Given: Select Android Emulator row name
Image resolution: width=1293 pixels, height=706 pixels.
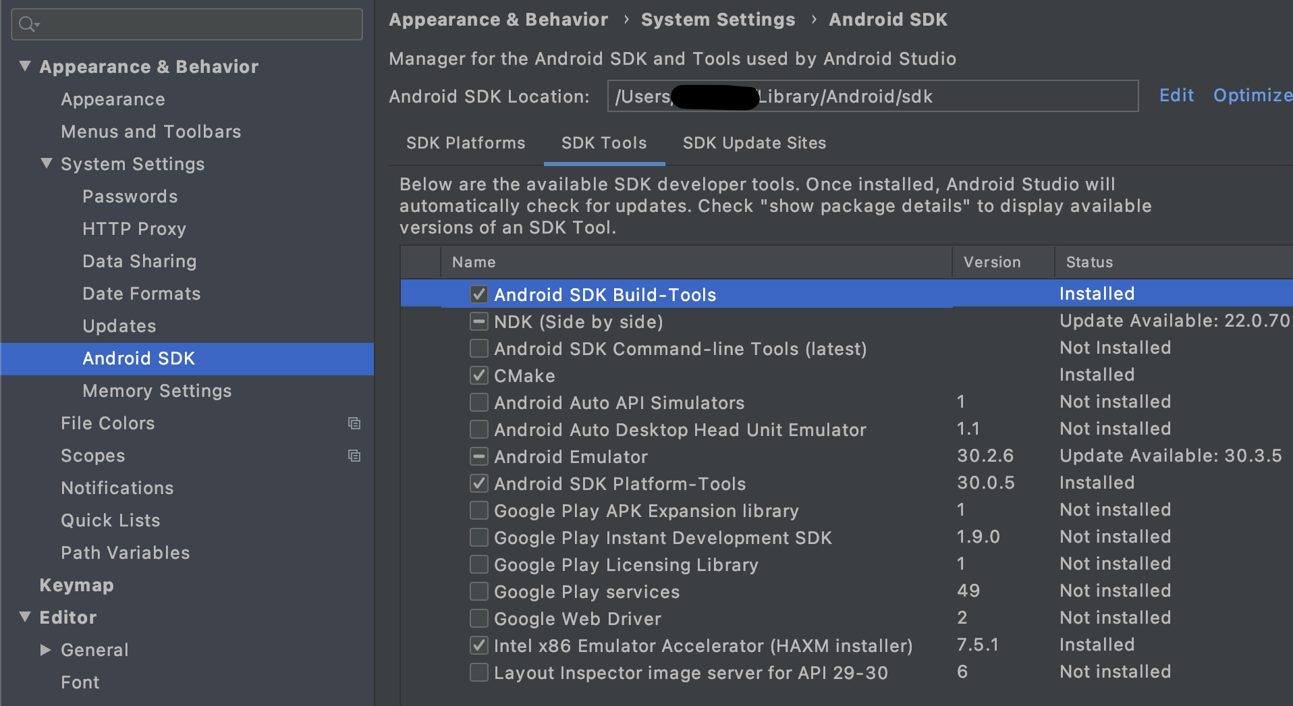Looking at the screenshot, I should [x=571, y=457].
